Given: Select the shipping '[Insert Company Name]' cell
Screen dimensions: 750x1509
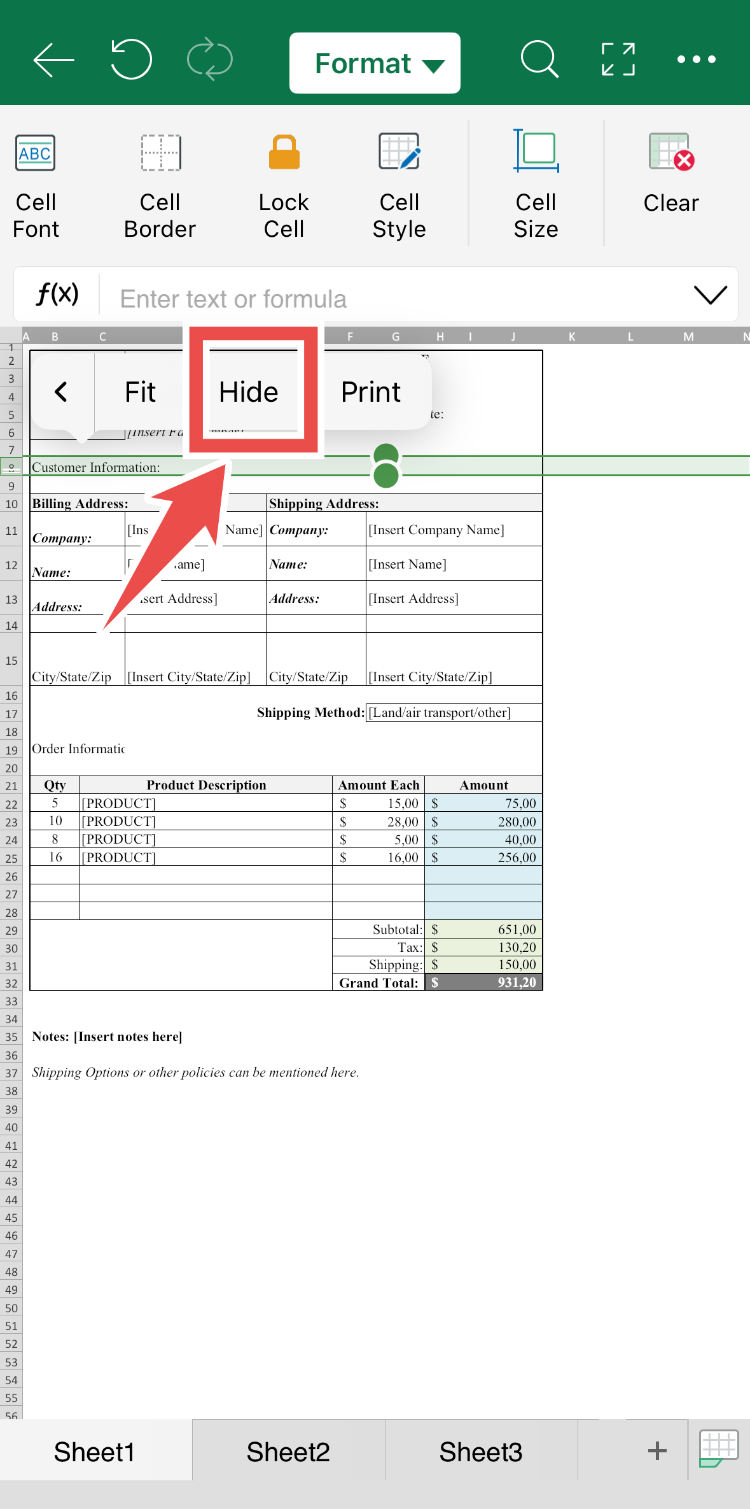Looking at the screenshot, I should click(454, 530).
